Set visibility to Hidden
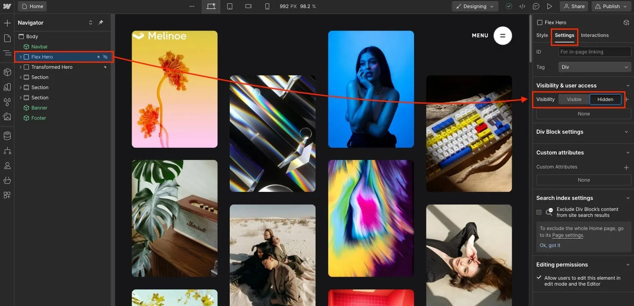This screenshot has width=634, height=306. tap(605, 99)
